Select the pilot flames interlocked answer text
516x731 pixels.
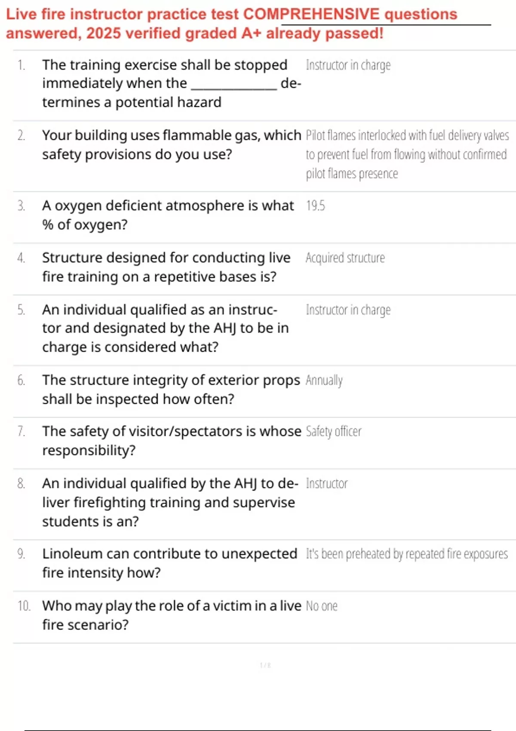[x=407, y=154]
